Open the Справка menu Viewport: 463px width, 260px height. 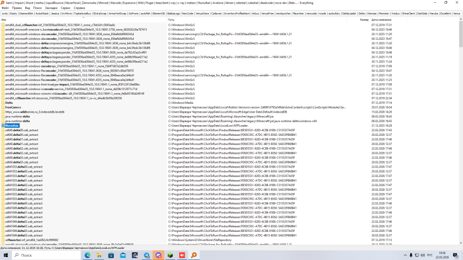tap(79, 8)
